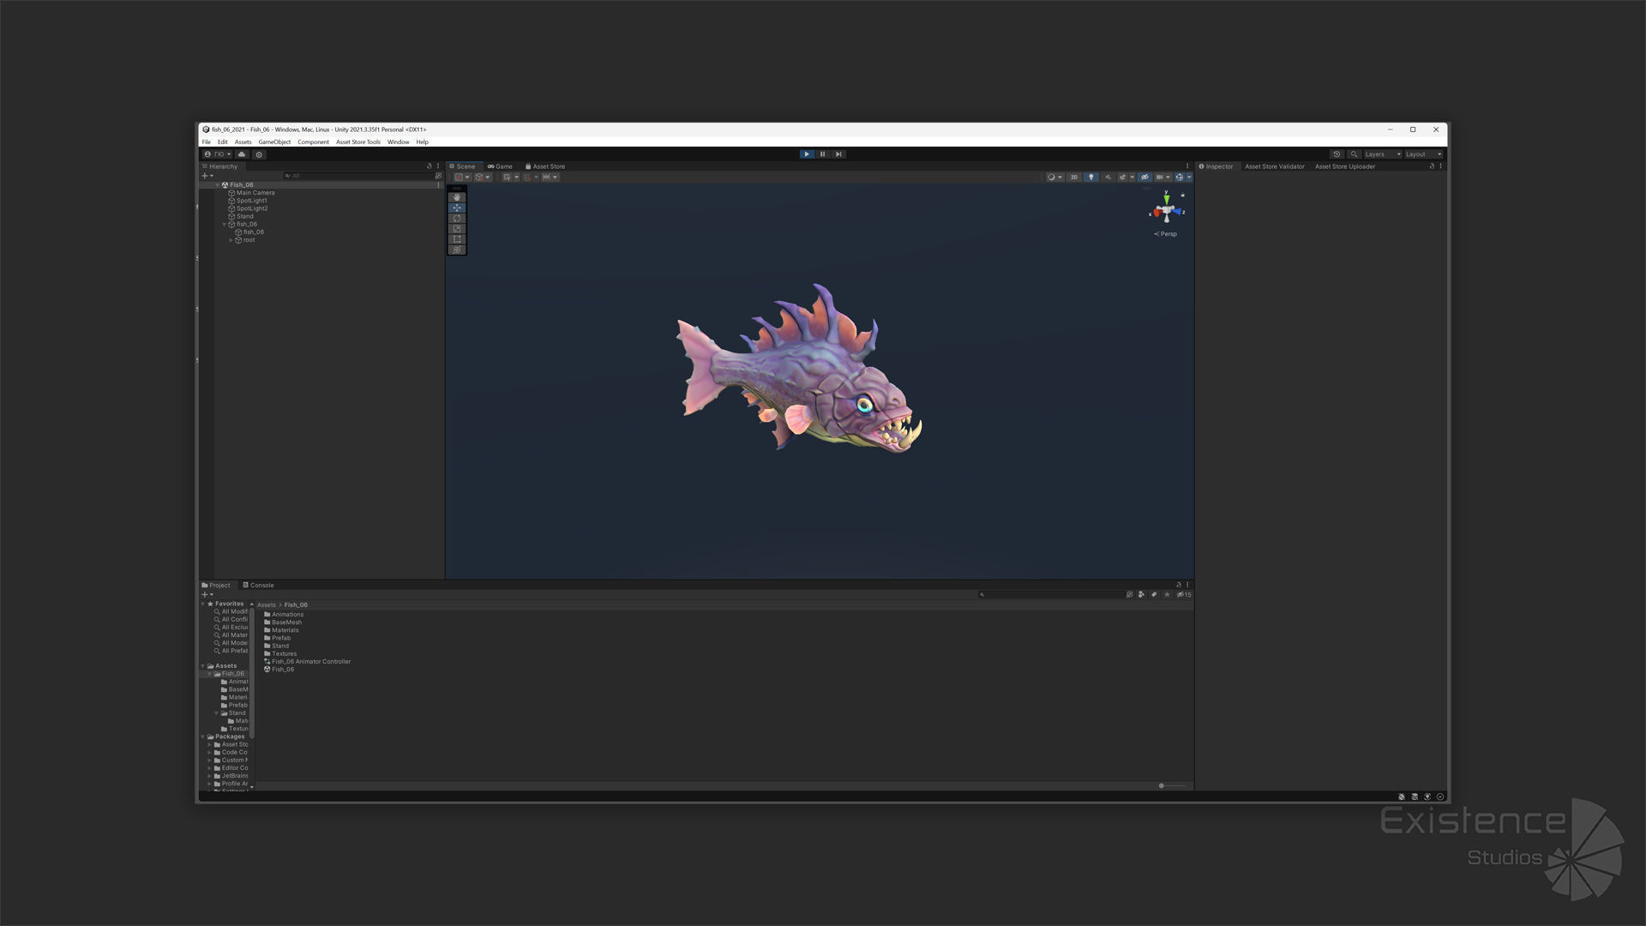Lock the Inspector panel
The image size is (1646, 926).
point(1432,166)
